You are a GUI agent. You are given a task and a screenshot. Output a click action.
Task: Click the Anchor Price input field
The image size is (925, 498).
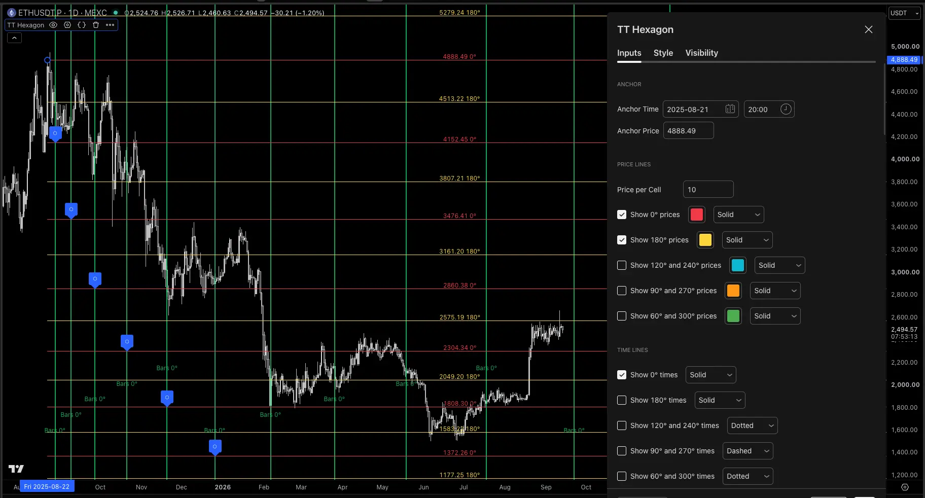pos(689,130)
